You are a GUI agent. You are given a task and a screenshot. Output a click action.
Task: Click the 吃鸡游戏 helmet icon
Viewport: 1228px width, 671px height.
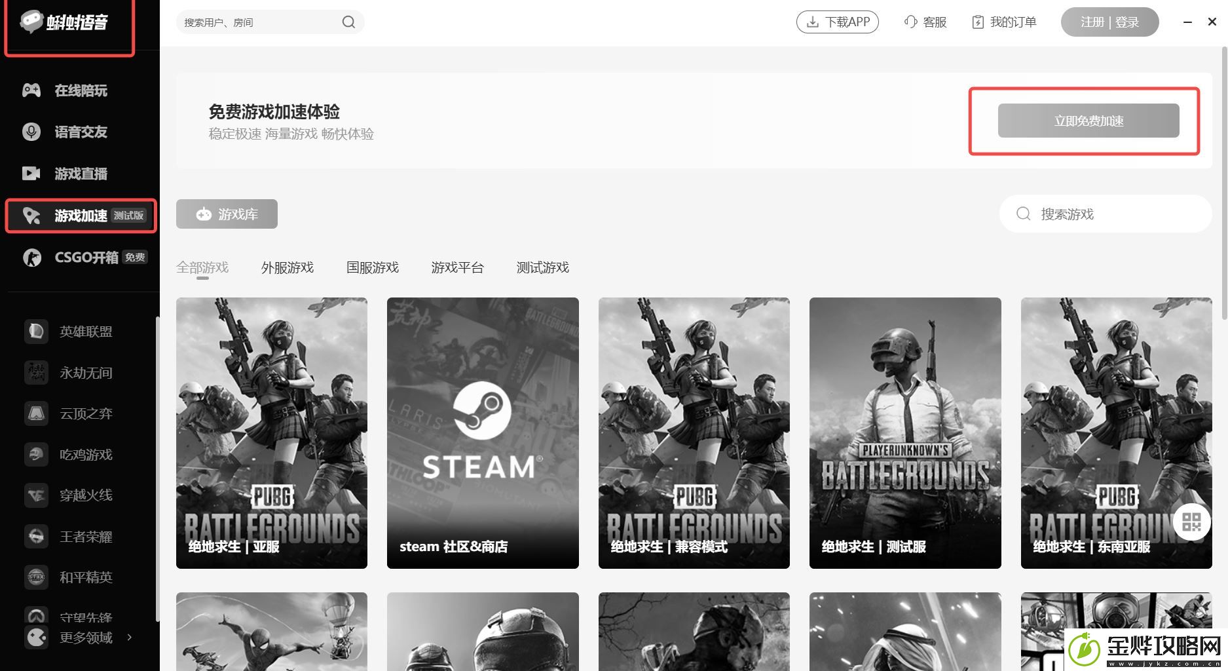click(x=36, y=455)
